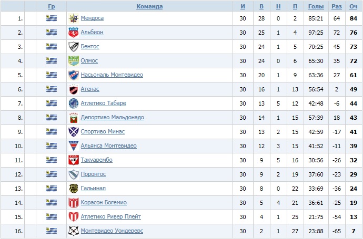Open the Насьональ Монтевидео team link
This screenshot has height=239, width=363.
coord(112,75)
